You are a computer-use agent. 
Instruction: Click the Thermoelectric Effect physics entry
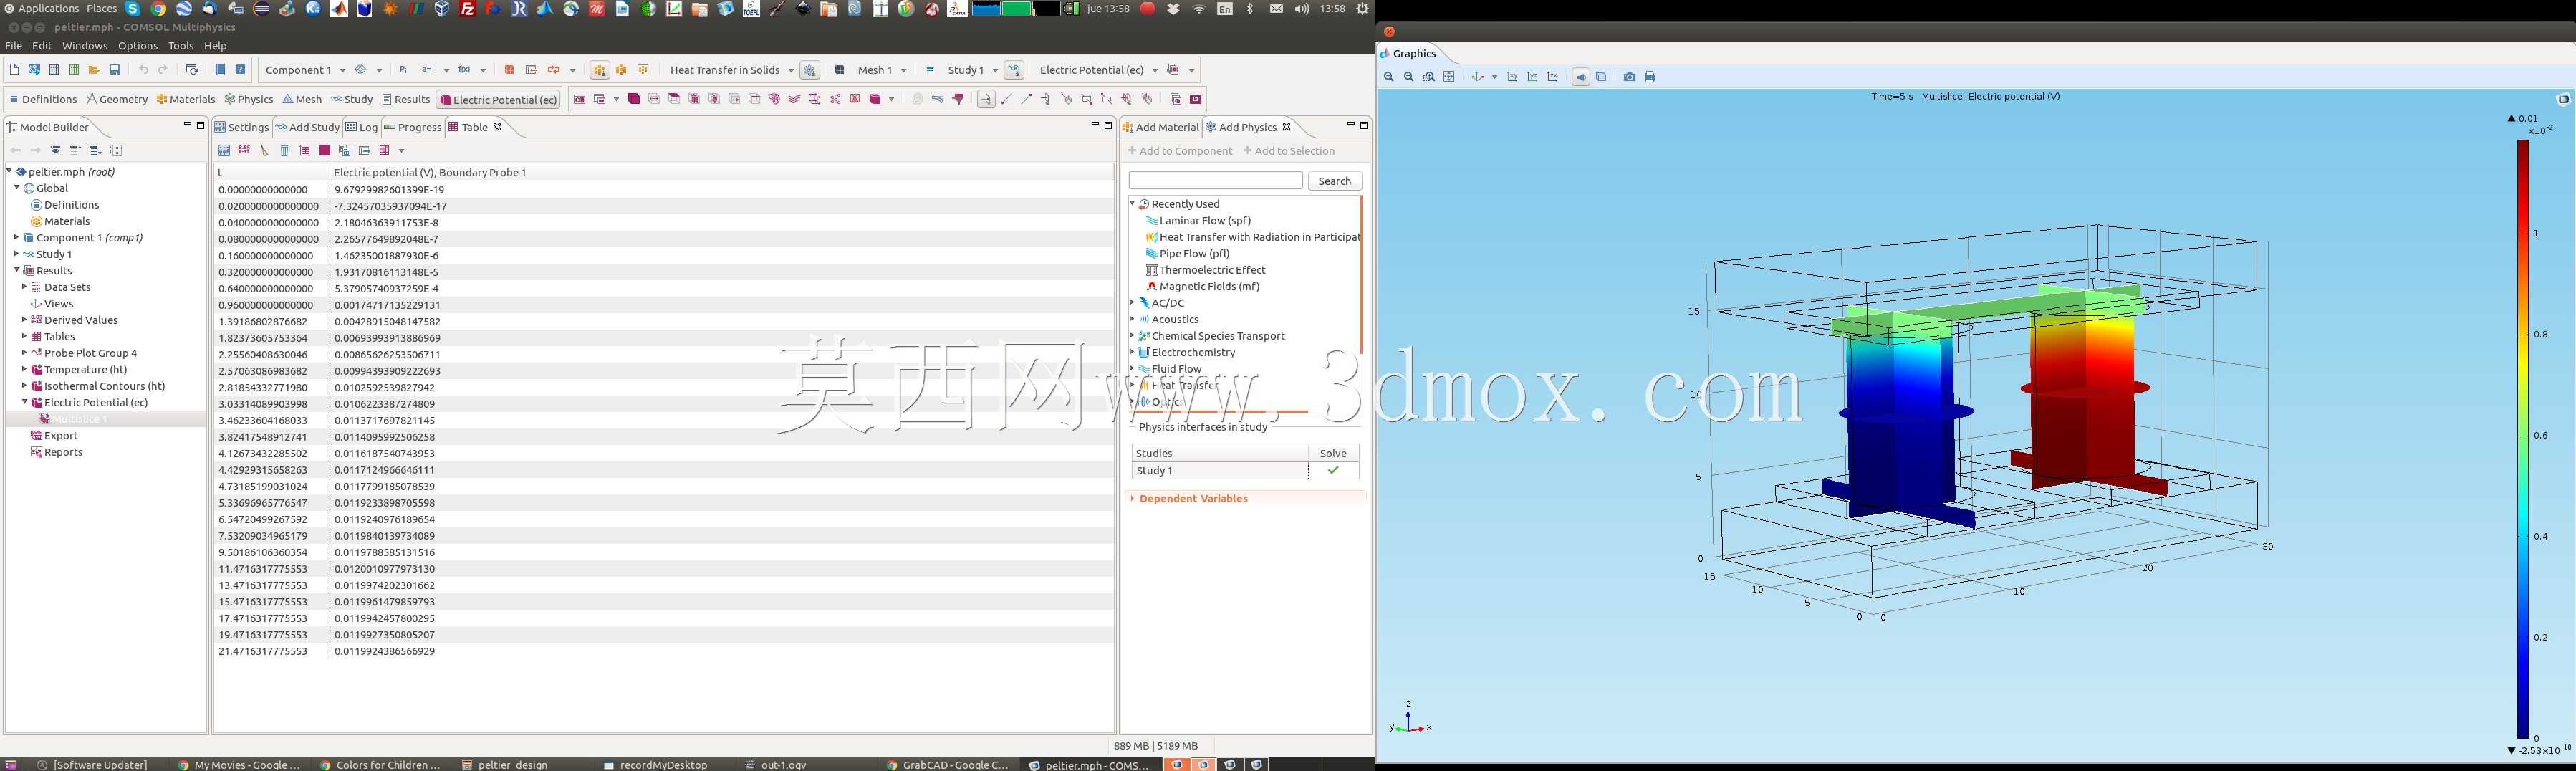1212,270
